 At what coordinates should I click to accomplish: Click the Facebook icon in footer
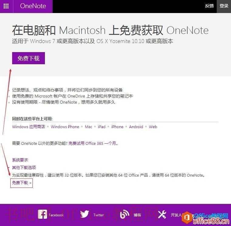(42, 214)
